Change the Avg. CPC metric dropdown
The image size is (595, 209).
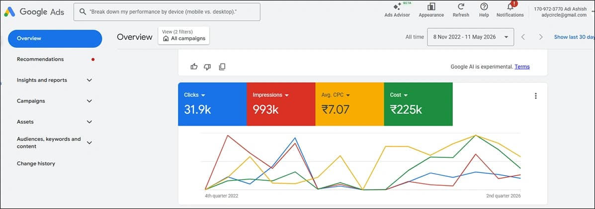point(336,95)
